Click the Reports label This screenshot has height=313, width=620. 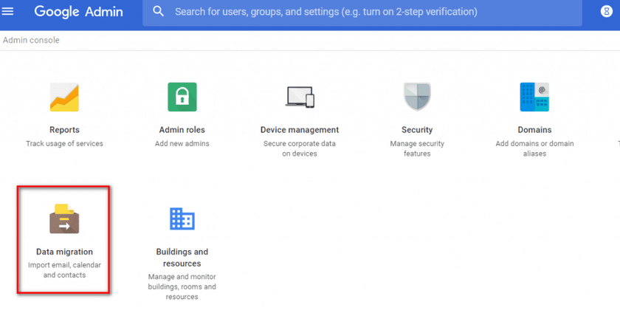coord(64,130)
